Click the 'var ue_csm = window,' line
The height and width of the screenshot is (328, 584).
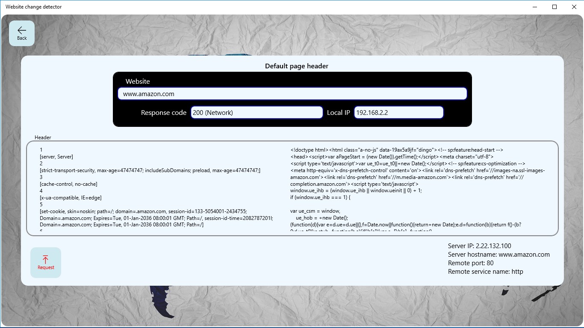tap(315, 211)
